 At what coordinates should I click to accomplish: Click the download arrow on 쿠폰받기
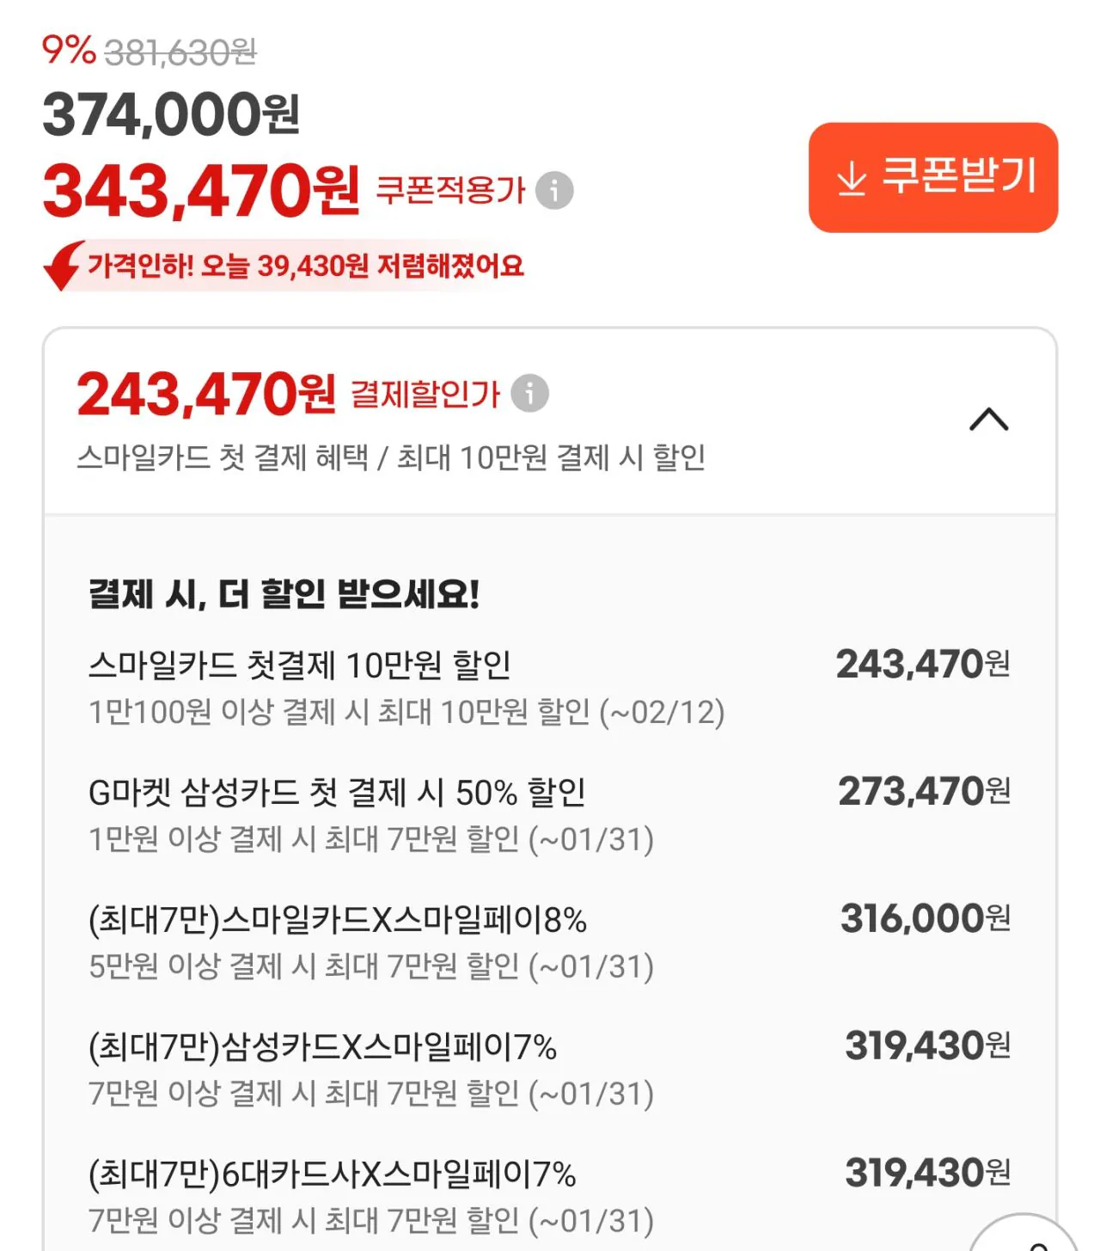(851, 178)
